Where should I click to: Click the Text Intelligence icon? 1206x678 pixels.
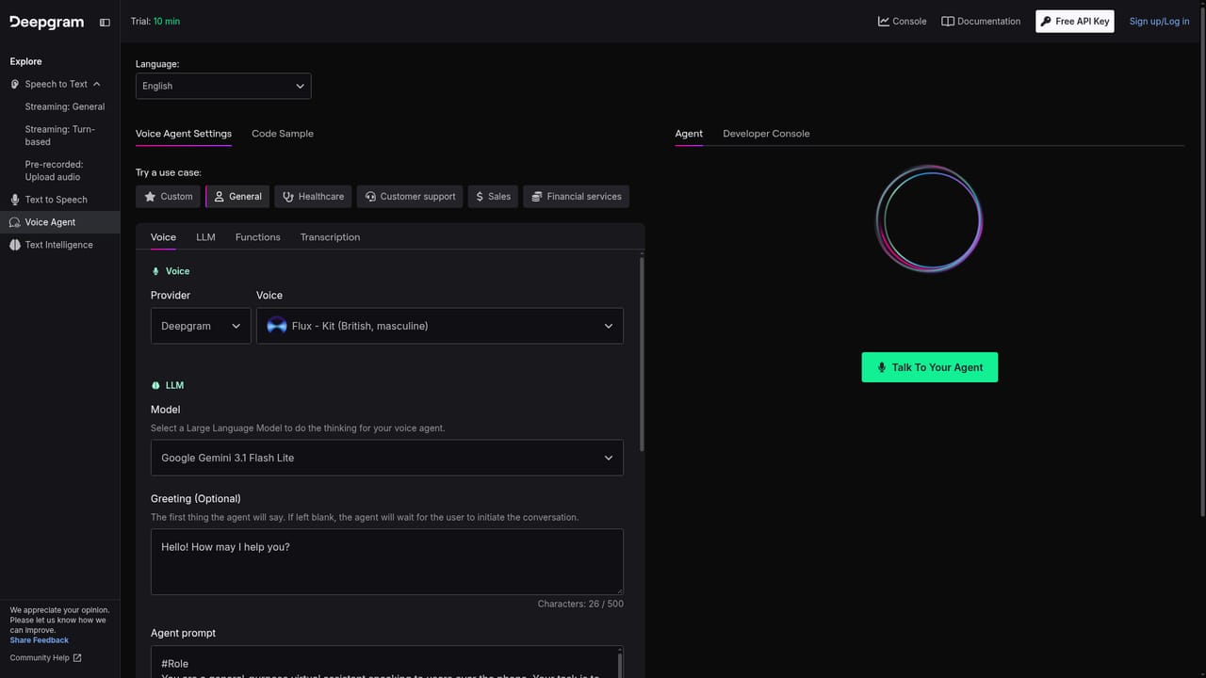pos(15,245)
